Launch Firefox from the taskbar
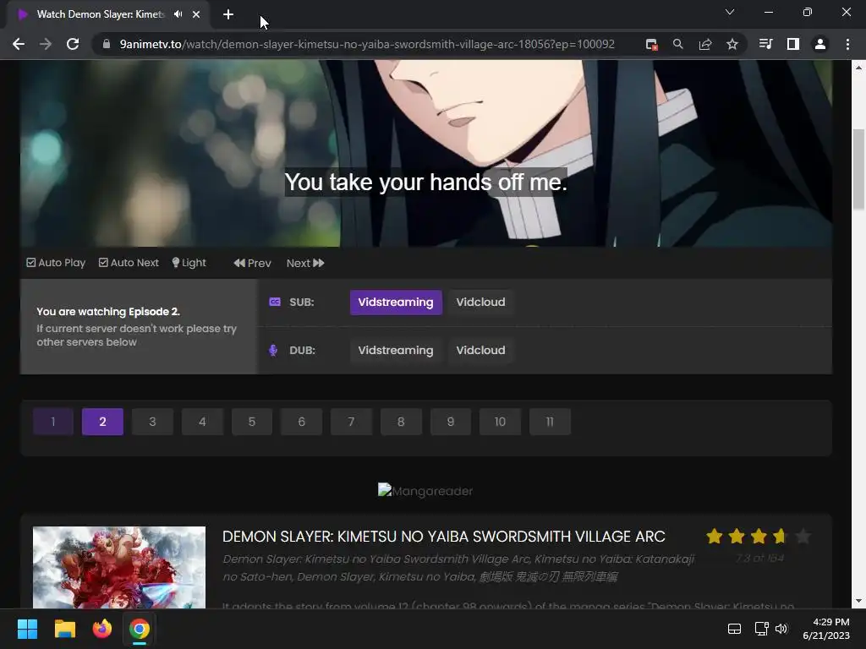This screenshot has height=649, width=866. (102, 629)
